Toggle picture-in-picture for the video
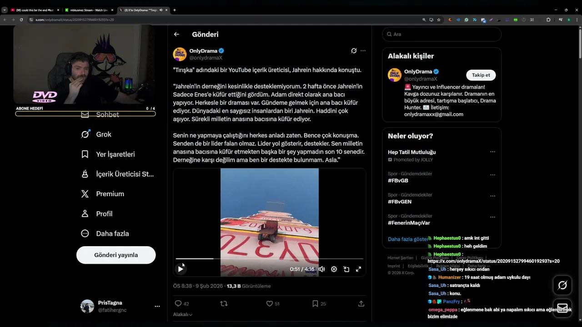 346,269
